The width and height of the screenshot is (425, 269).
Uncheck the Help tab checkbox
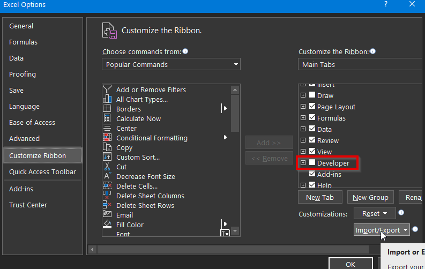pos(312,185)
